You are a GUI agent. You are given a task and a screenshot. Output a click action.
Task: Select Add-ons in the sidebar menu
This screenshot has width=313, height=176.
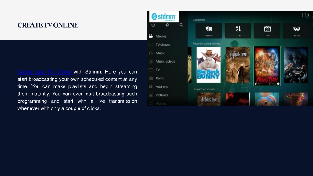(x=162, y=86)
